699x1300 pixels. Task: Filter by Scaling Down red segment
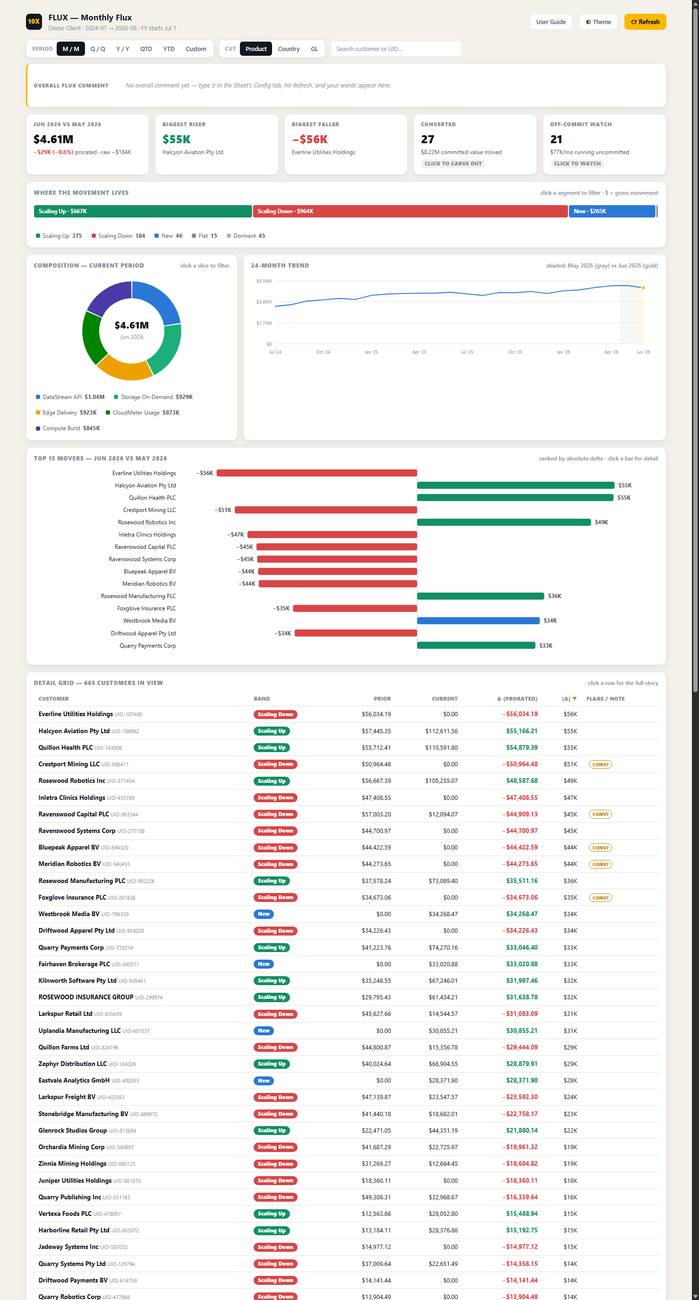click(410, 211)
